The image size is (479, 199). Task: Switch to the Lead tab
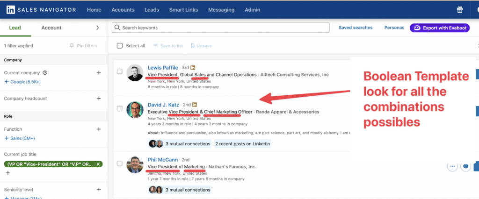[x=15, y=28]
